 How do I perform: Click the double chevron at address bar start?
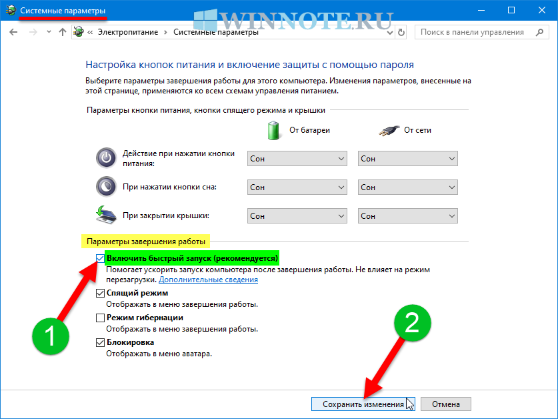tap(90, 32)
